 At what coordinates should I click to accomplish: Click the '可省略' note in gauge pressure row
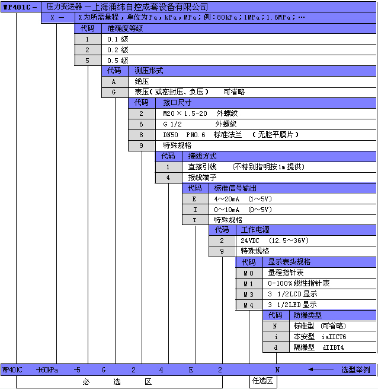coord(234,92)
